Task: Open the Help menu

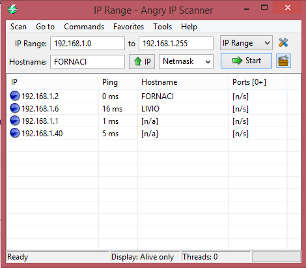Action: point(189,27)
